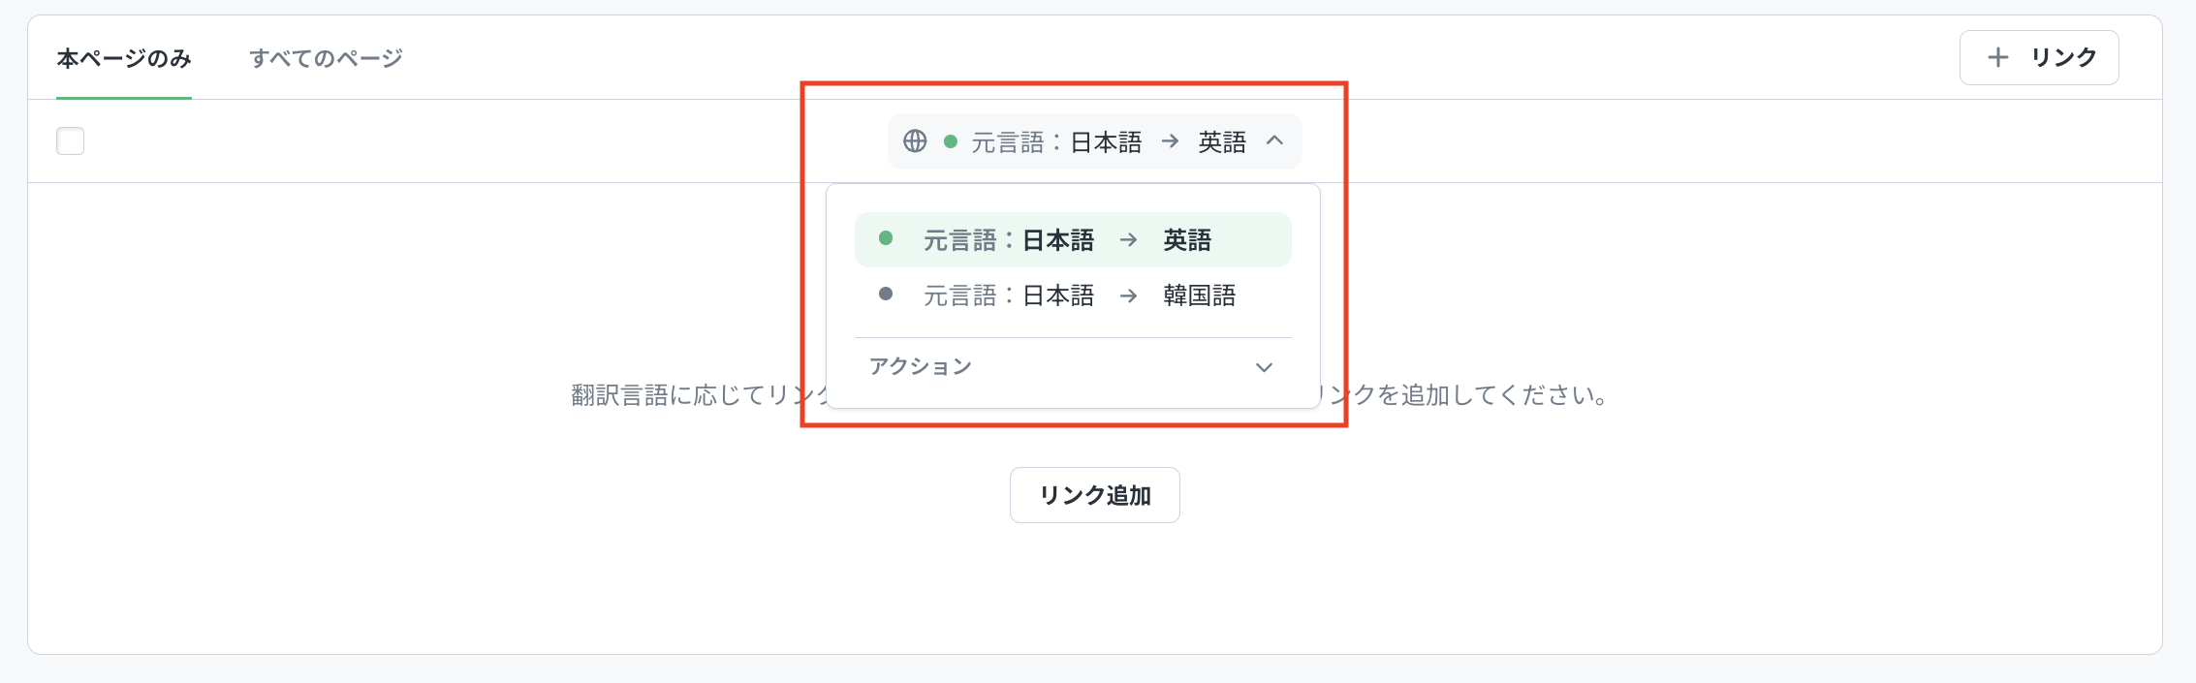Click the green status dot next to the globe

[x=951, y=141]
